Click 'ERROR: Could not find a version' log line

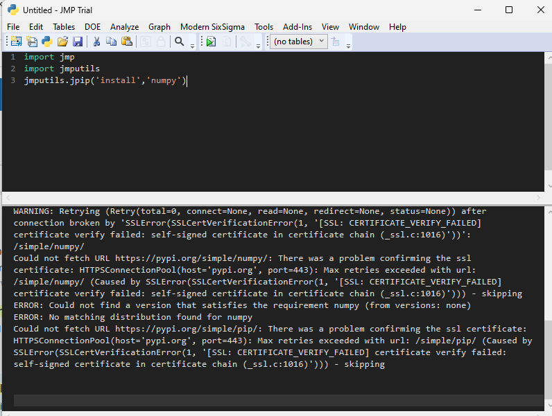[x=242, y=305]
